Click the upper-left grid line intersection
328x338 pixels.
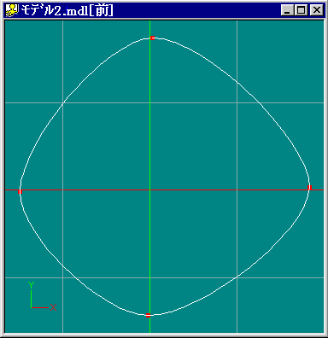[62, 102]
